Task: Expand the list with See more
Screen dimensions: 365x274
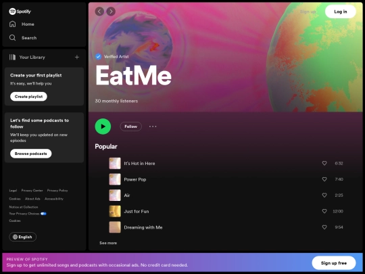Action: (108, 243)
